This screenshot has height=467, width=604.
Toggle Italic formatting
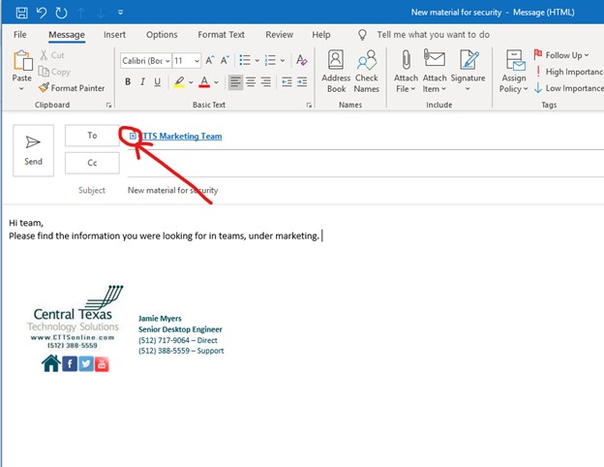tap(142, 81)
